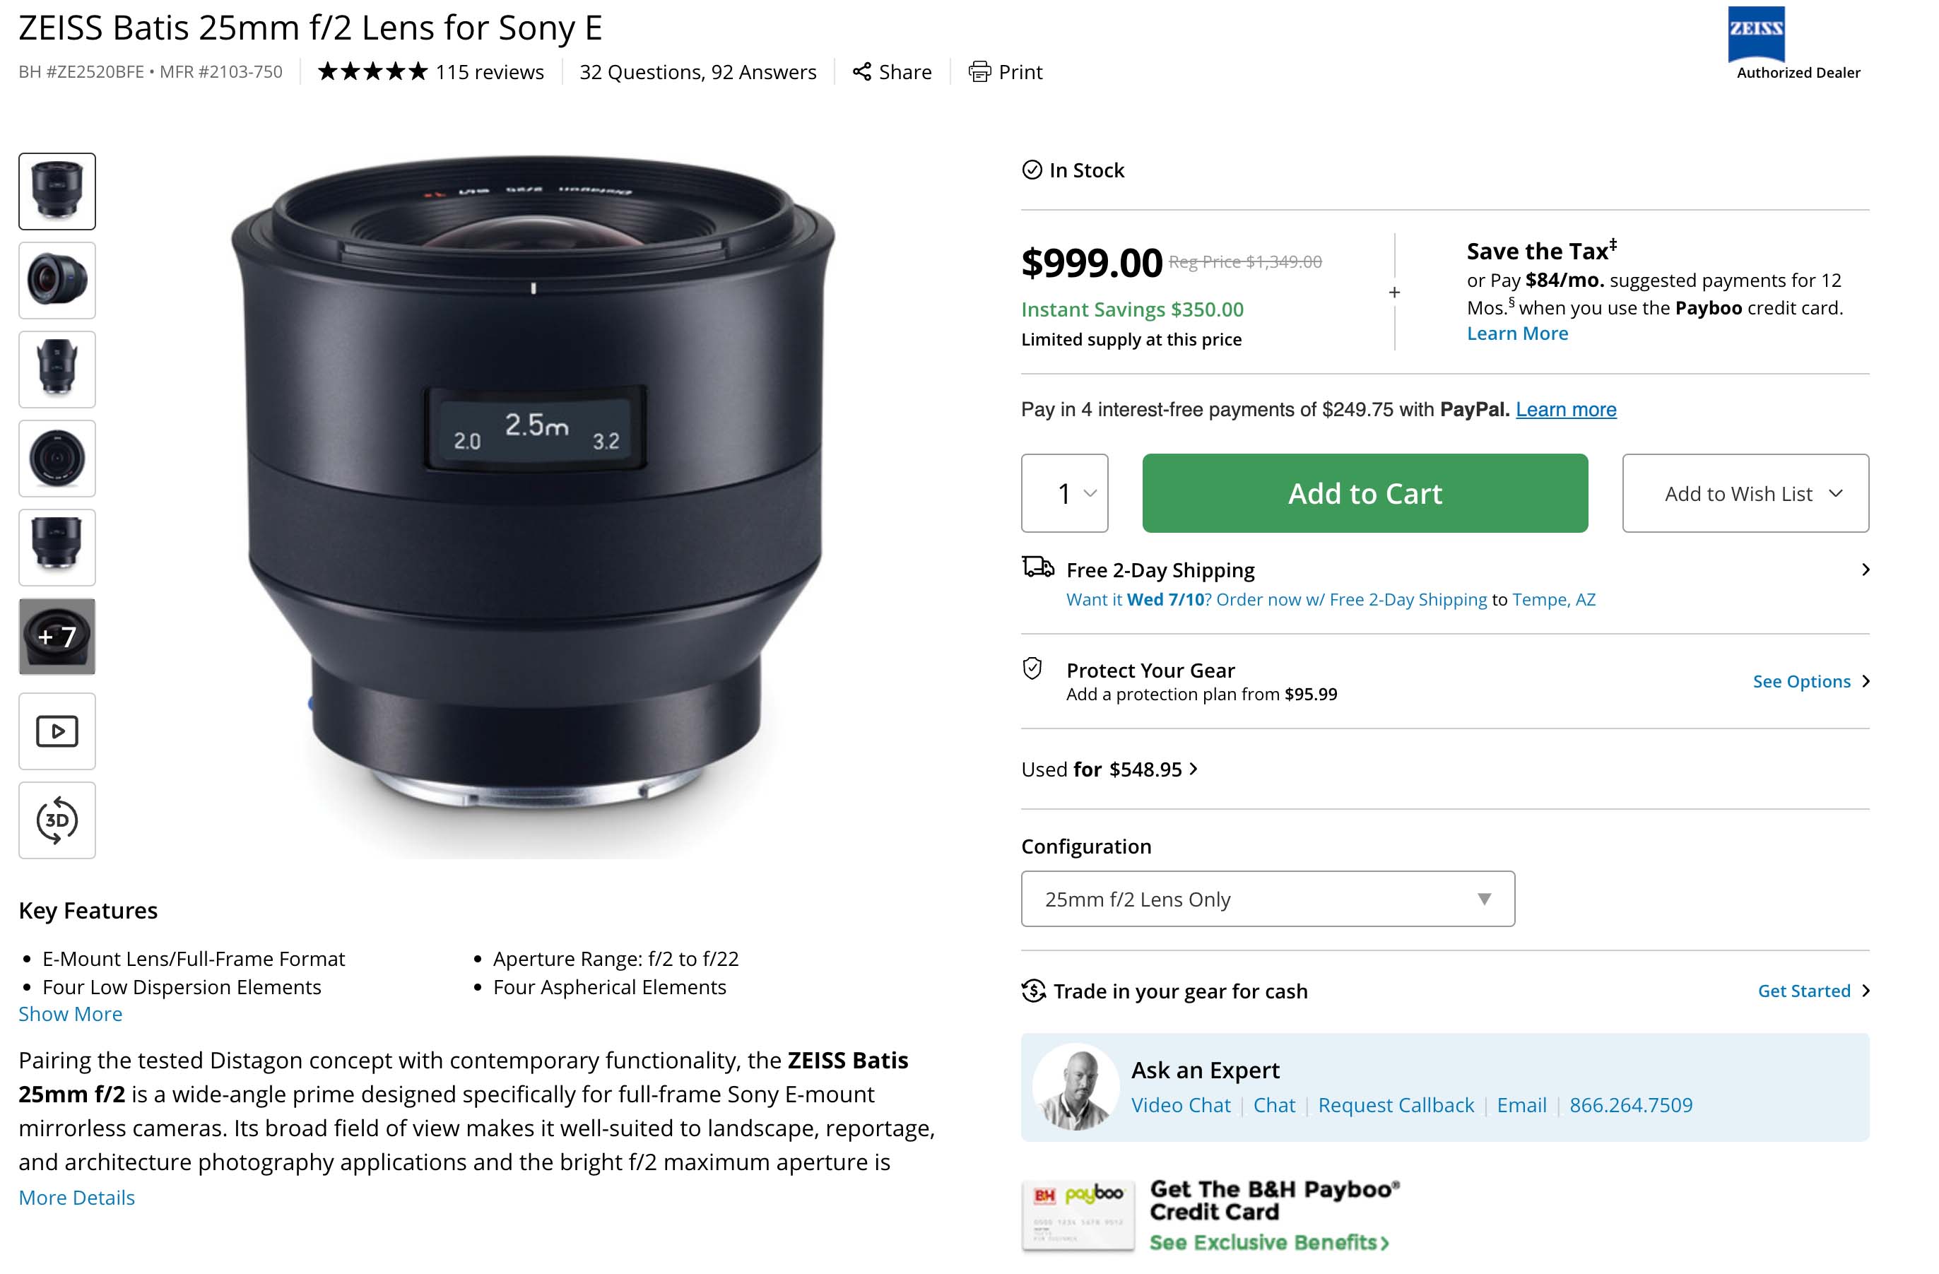
Task: Click the ZEISS Authorized Dealer logo
Action: (x=1796, y=43)
